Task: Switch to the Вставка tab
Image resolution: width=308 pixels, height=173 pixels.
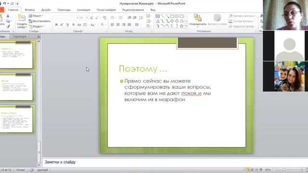Action: pyautogui.click(x=30, y=10)
